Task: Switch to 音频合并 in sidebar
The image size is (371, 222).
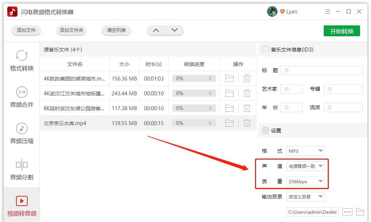Action: click(x=22, y=97)
